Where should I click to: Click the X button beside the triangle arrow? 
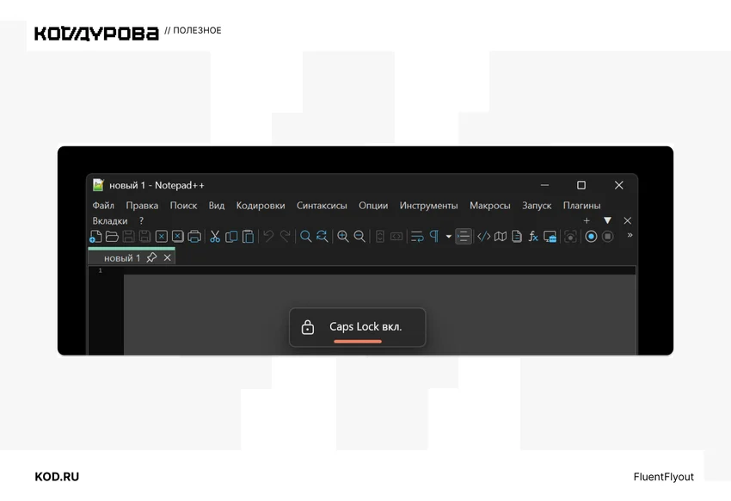628,220
